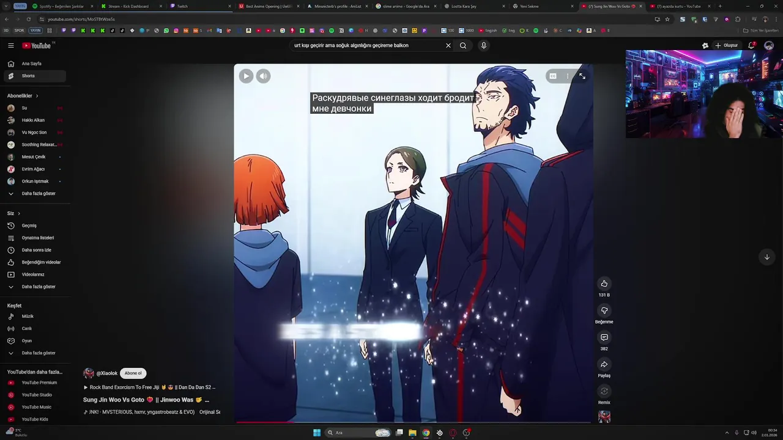The width and height of the screenshot is (783, 440).
Task: Open YouTube notifications bell
Action: 752,45
